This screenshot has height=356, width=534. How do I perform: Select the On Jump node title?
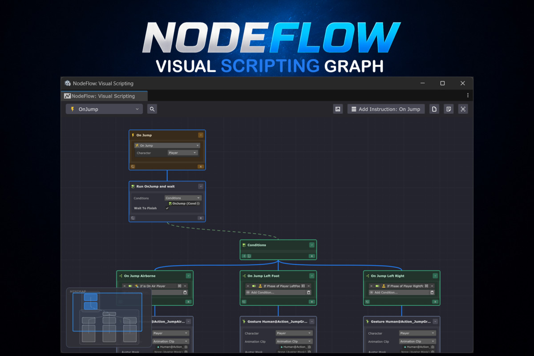click(x=144, y=135)
